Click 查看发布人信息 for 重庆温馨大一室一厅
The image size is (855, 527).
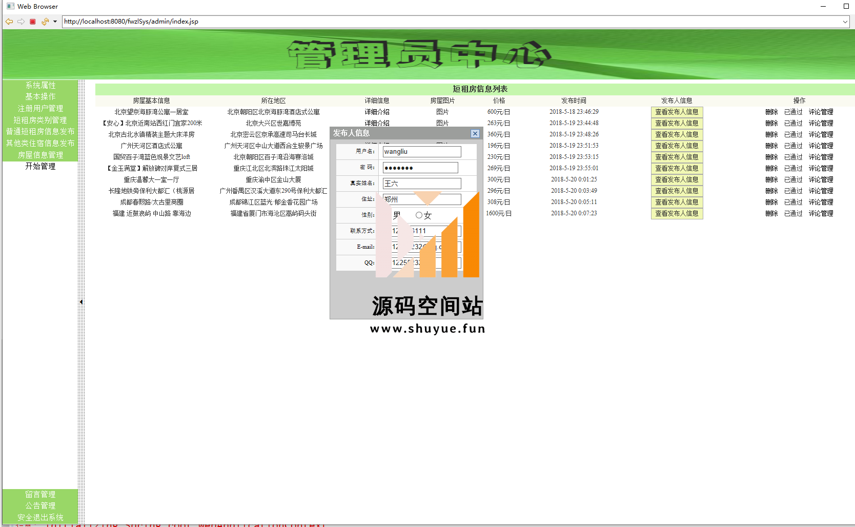pos(677,179)
